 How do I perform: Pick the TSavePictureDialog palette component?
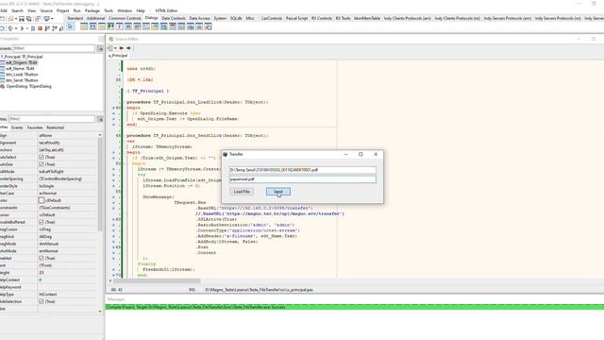(163, 26)
